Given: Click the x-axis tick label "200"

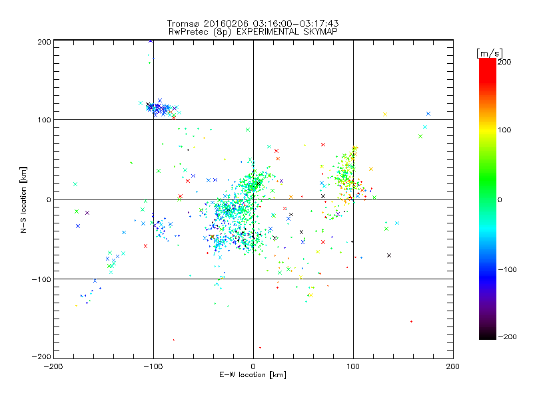Looking at the screenshot, I should (453, 366).
